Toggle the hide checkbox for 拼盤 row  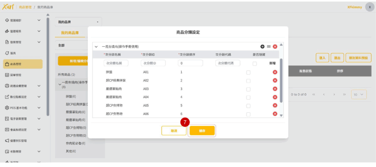pyautogui.click(x=249, y=72)
